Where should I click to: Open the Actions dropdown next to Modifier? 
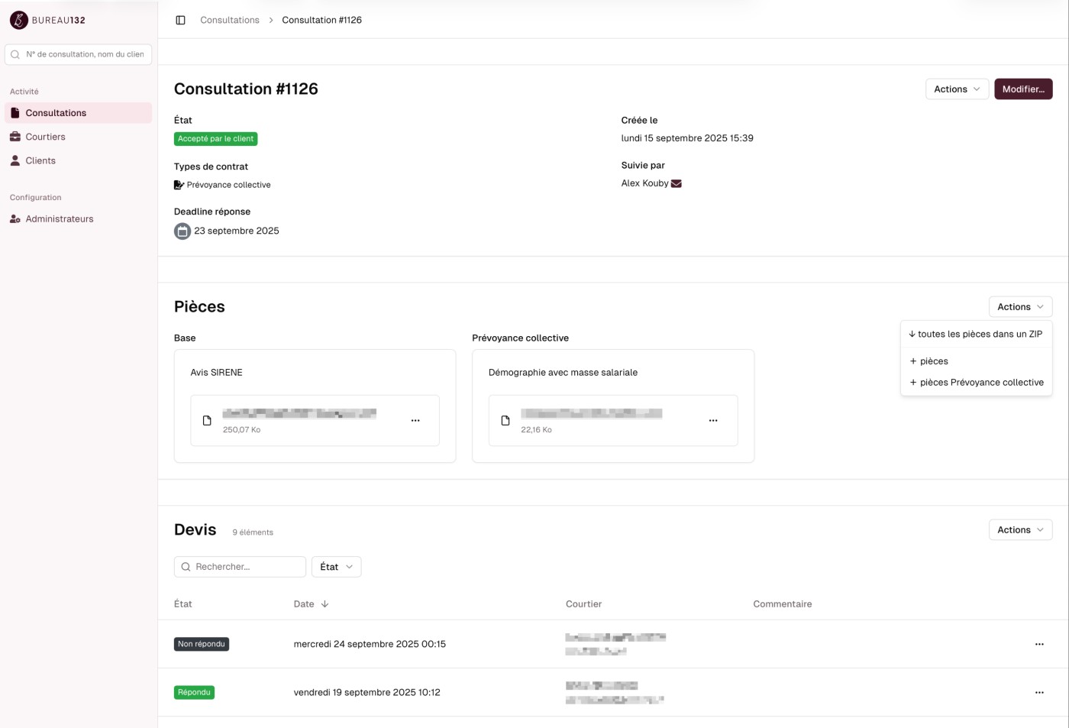pos(956,89)
